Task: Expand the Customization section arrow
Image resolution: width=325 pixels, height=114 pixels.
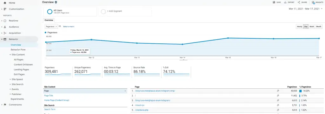Action: (x=2, y=9)
